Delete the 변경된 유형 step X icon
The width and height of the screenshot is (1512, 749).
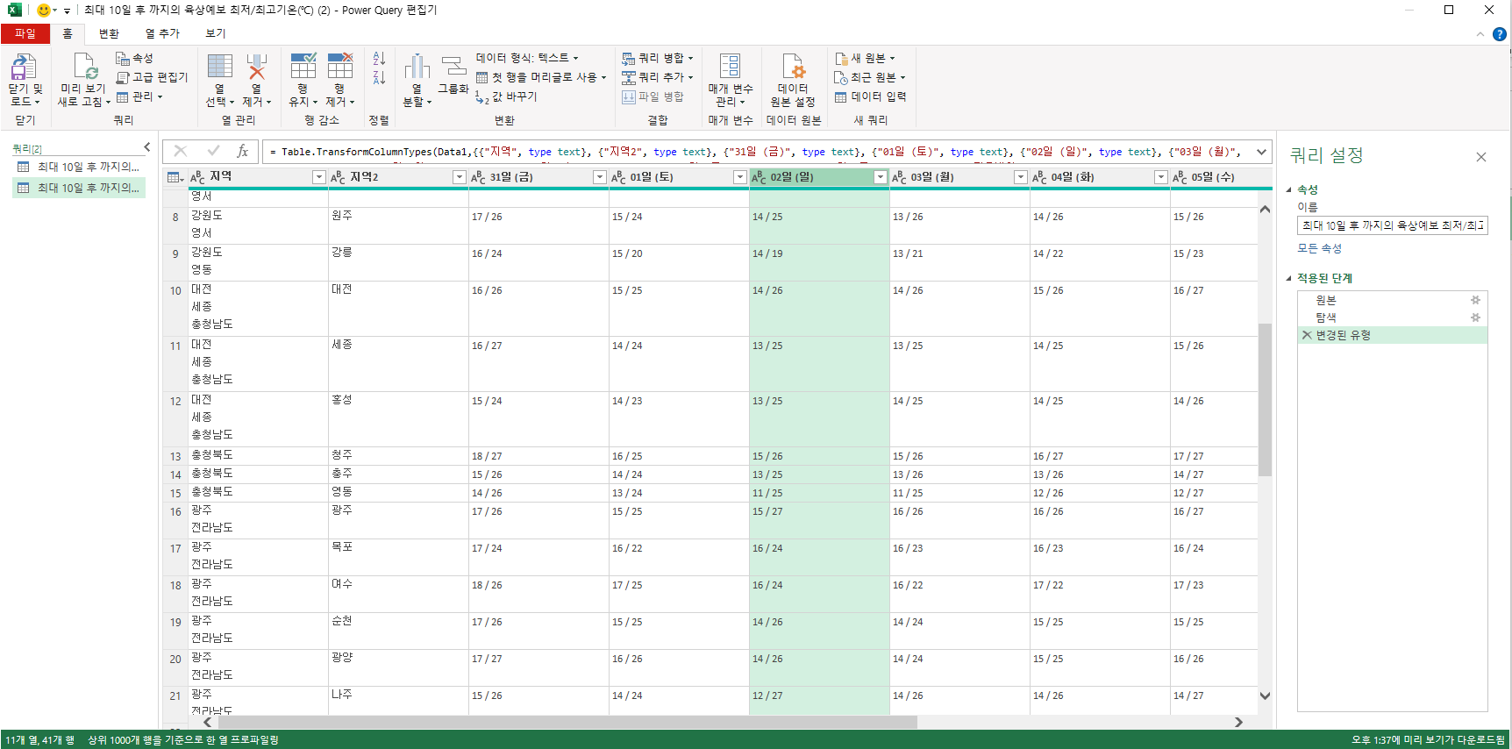tap(1307, 335)
